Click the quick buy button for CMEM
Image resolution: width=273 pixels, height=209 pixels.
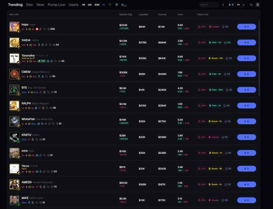tap(247, 74)
